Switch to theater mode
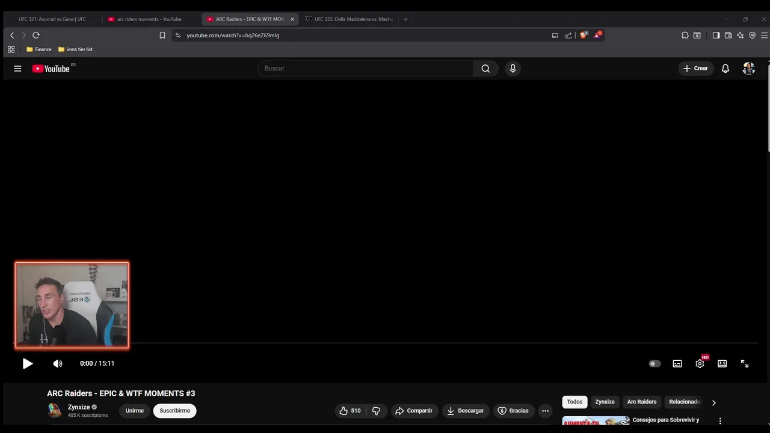The image size is (770, 433). pyautogui.click(x=722, y=363)
